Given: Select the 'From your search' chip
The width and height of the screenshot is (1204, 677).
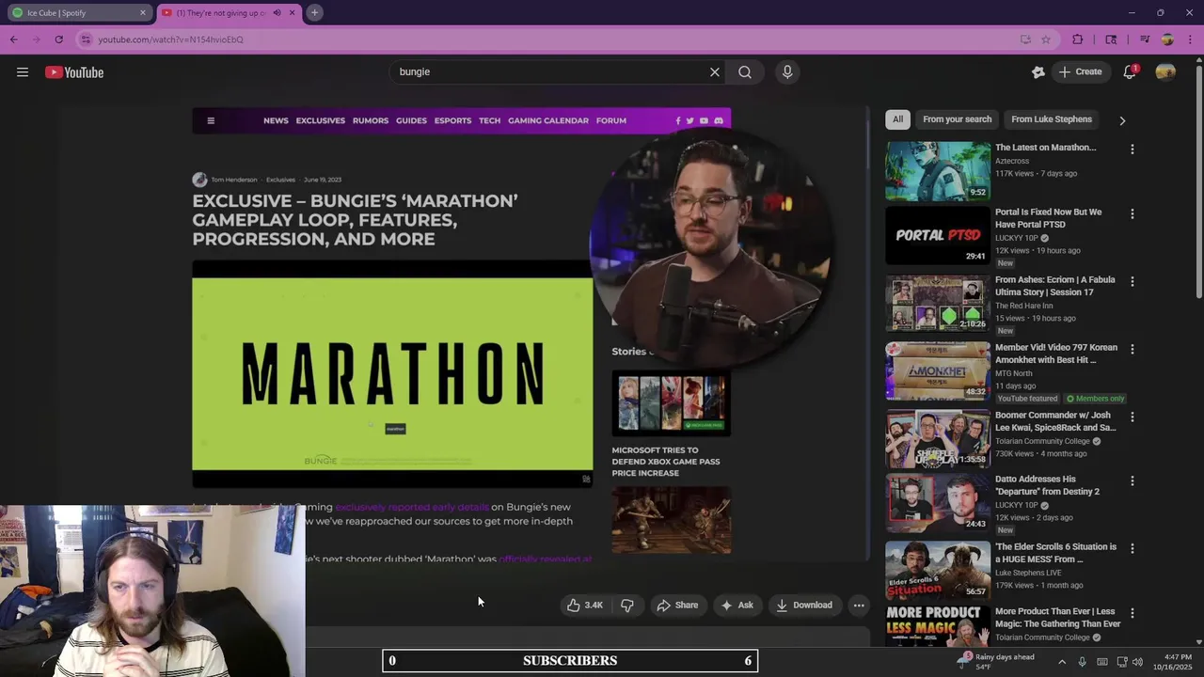Looking at the screenshot, I should [x=957, y=119].
